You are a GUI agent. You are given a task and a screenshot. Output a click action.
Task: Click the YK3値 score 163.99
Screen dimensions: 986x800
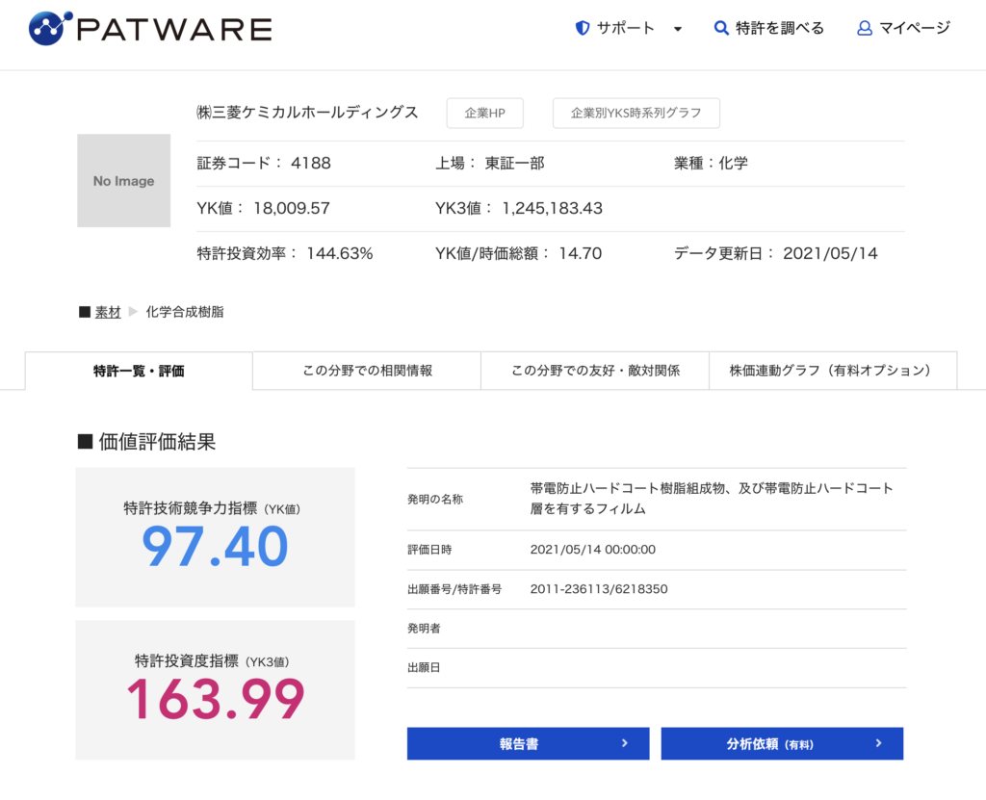pos(216,699)
